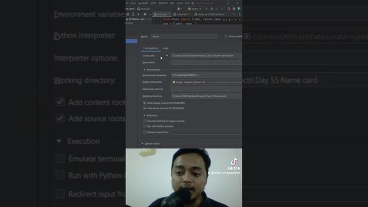Open the index.html editor tab
Image resolution: width=368 pixels, height=207 pixels.
(x=182, y=14)
